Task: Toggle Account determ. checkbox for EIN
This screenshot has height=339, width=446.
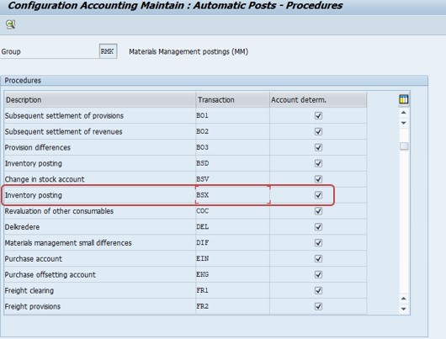Action: [318, 258]
